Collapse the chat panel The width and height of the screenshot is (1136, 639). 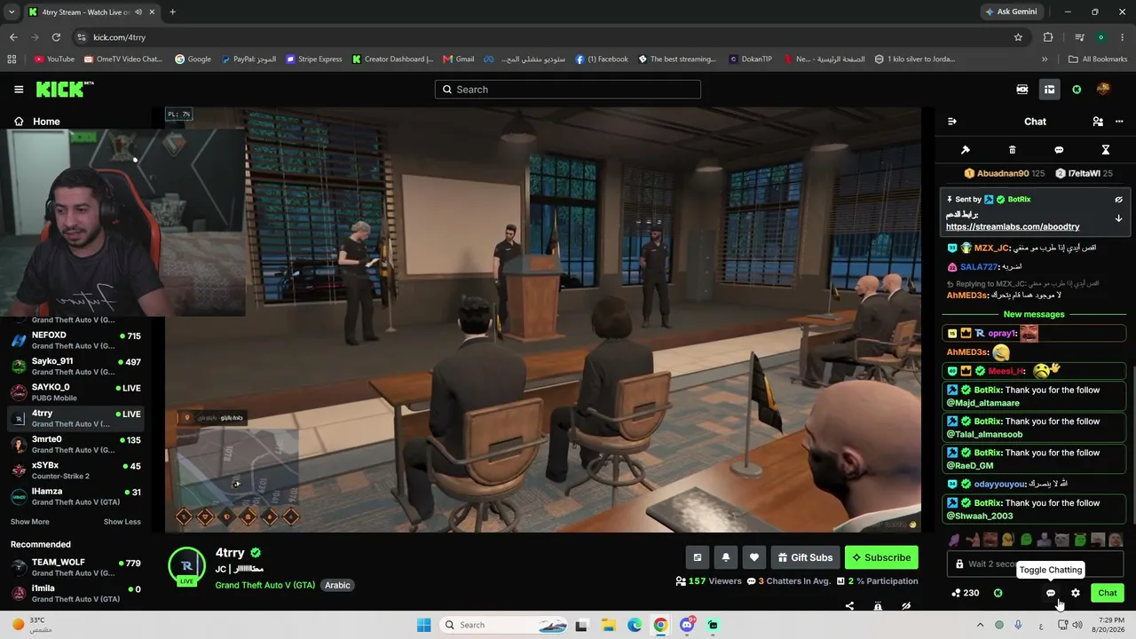click(x=952, y=122)
